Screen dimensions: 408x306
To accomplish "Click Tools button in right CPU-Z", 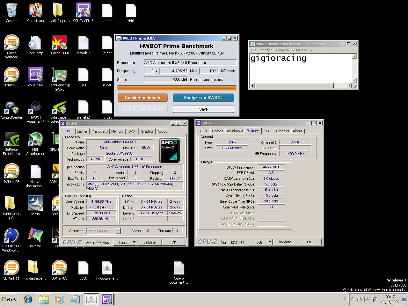I will pos(258,242).
